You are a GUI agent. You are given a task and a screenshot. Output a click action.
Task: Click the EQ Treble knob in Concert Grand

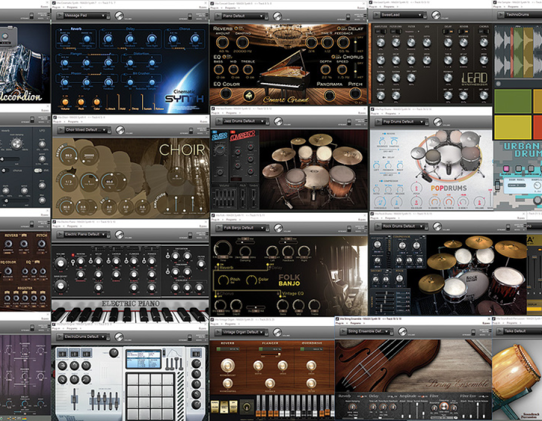(x=248, y=69)
